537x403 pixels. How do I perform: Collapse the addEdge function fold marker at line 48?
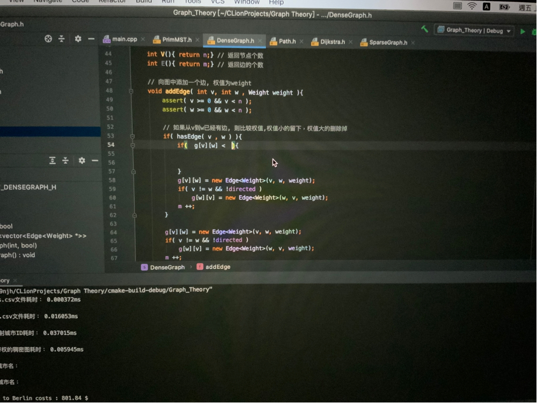click(x=131, y=91)
